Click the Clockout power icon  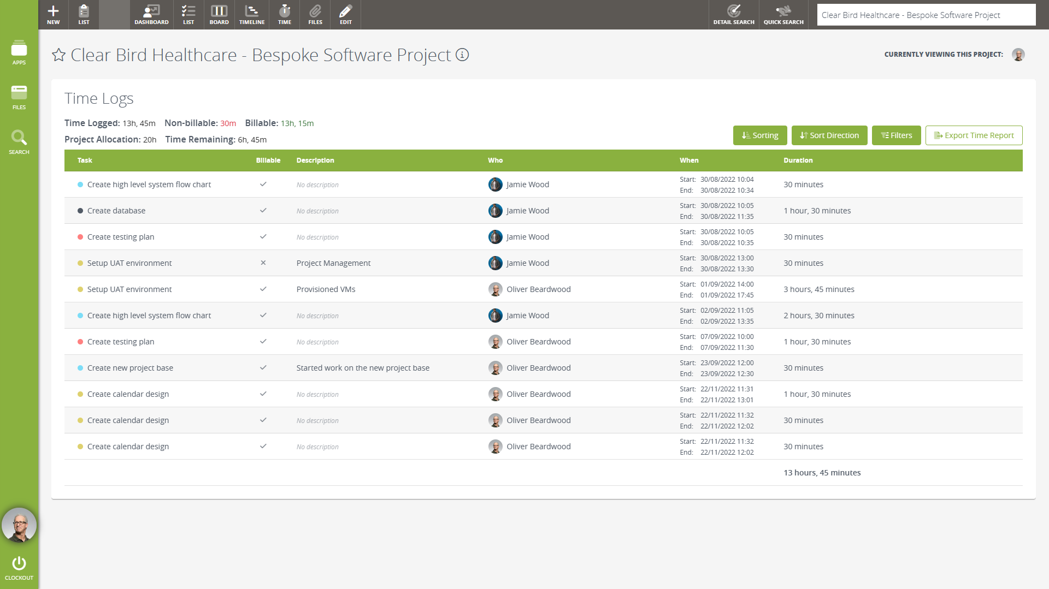(19, 567)
